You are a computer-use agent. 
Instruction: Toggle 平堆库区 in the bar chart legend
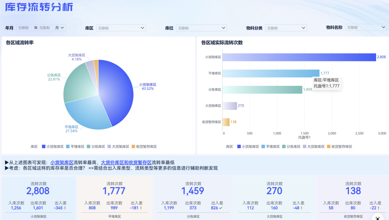[x=271, y=147]
